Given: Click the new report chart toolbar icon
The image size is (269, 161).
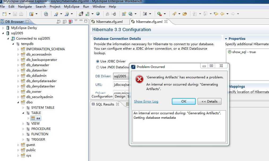Looking at the screenshot, I should [x=124, y=14].
